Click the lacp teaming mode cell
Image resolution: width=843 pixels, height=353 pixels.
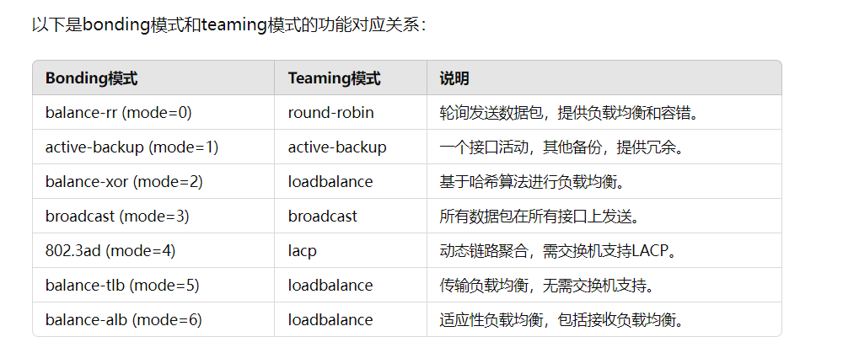(351, 250)
